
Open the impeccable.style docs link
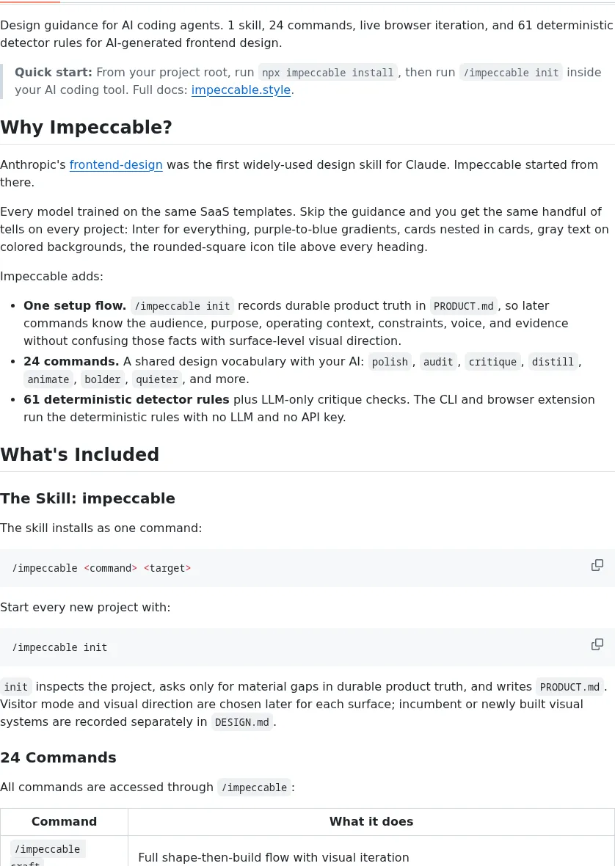pos(241,90)
